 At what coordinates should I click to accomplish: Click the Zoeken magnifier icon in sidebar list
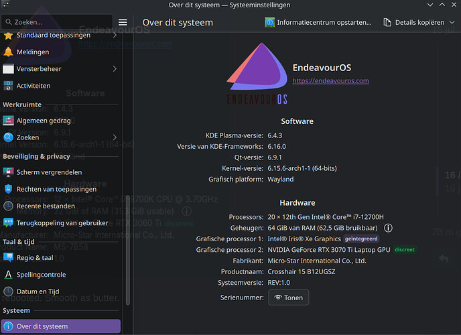tap(8, 137)
